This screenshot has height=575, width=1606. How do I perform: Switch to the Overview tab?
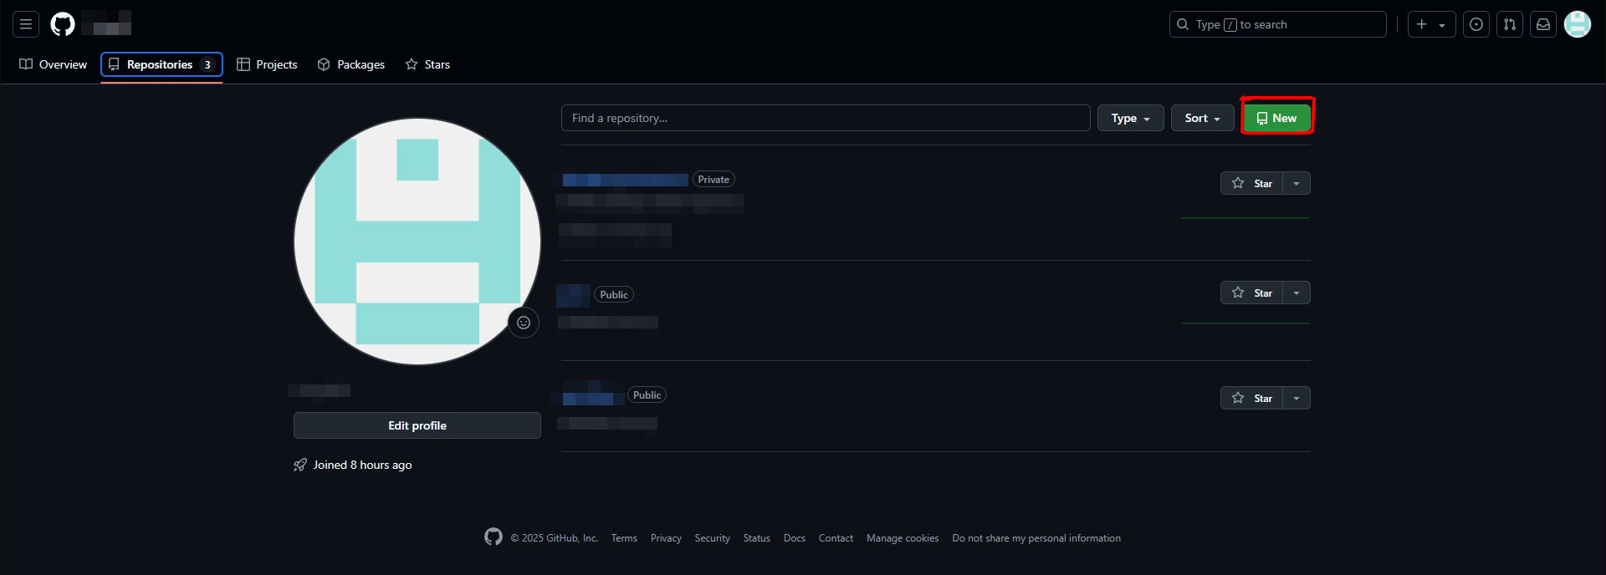pyautogui.click(x=54, y=64)
